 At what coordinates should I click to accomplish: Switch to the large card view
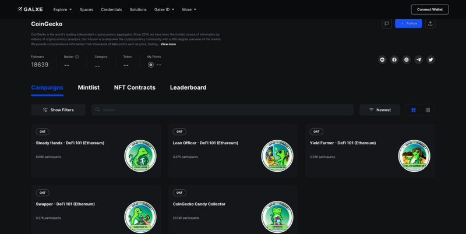tap(413, 110)
